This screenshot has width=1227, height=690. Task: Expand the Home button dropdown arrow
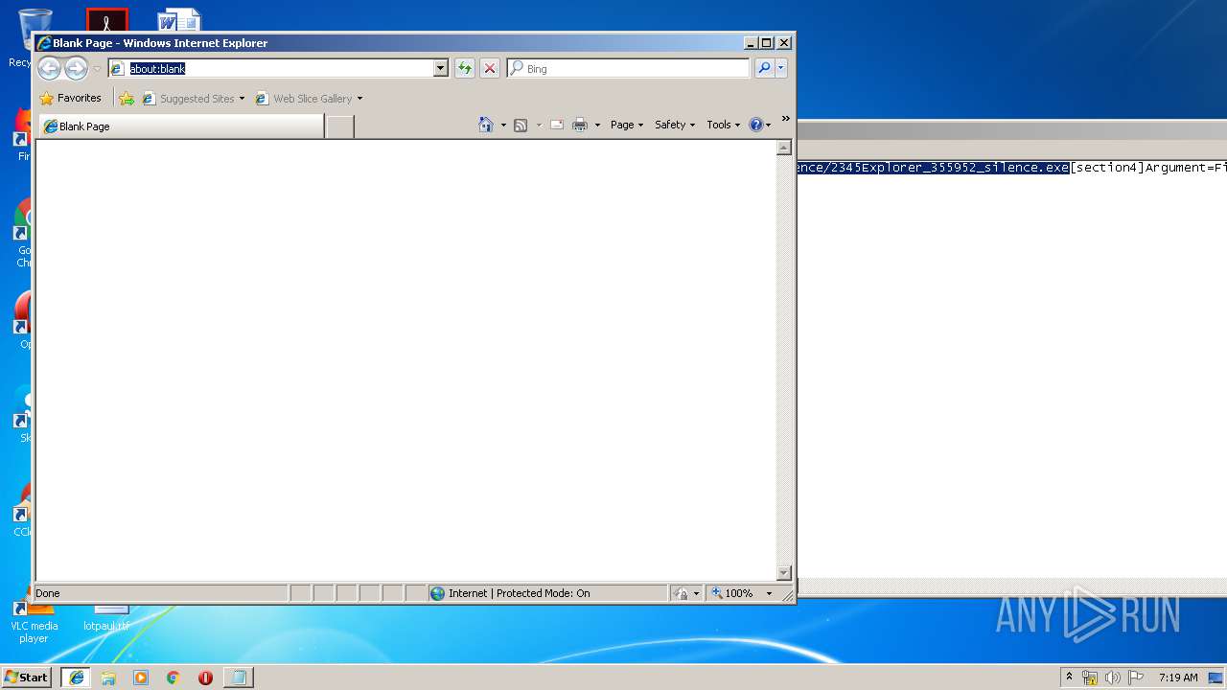(x=503, y=125)
